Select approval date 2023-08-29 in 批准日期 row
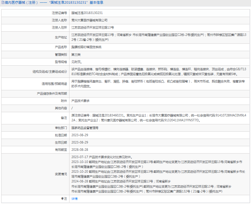Image resolution: width=251 pixels, height=204 pixels. pos(80,135)
